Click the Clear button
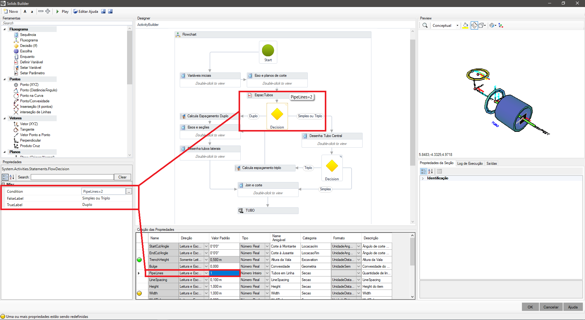 coord(122,177)
